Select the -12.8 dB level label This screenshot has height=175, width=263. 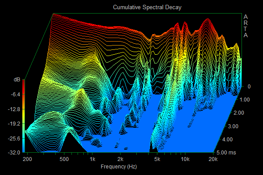coord(13,109)
